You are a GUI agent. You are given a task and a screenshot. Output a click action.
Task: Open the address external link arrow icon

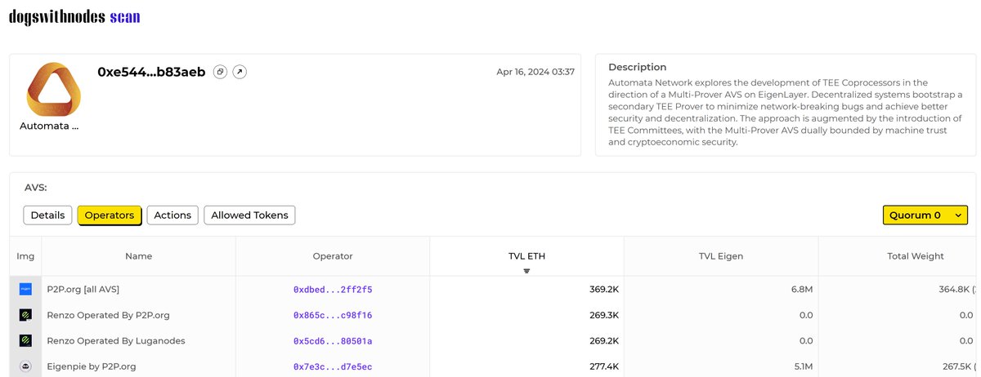coord(240,72)
